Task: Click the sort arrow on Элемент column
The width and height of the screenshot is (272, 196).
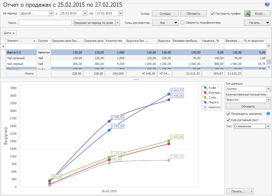Action: [34, 41]
